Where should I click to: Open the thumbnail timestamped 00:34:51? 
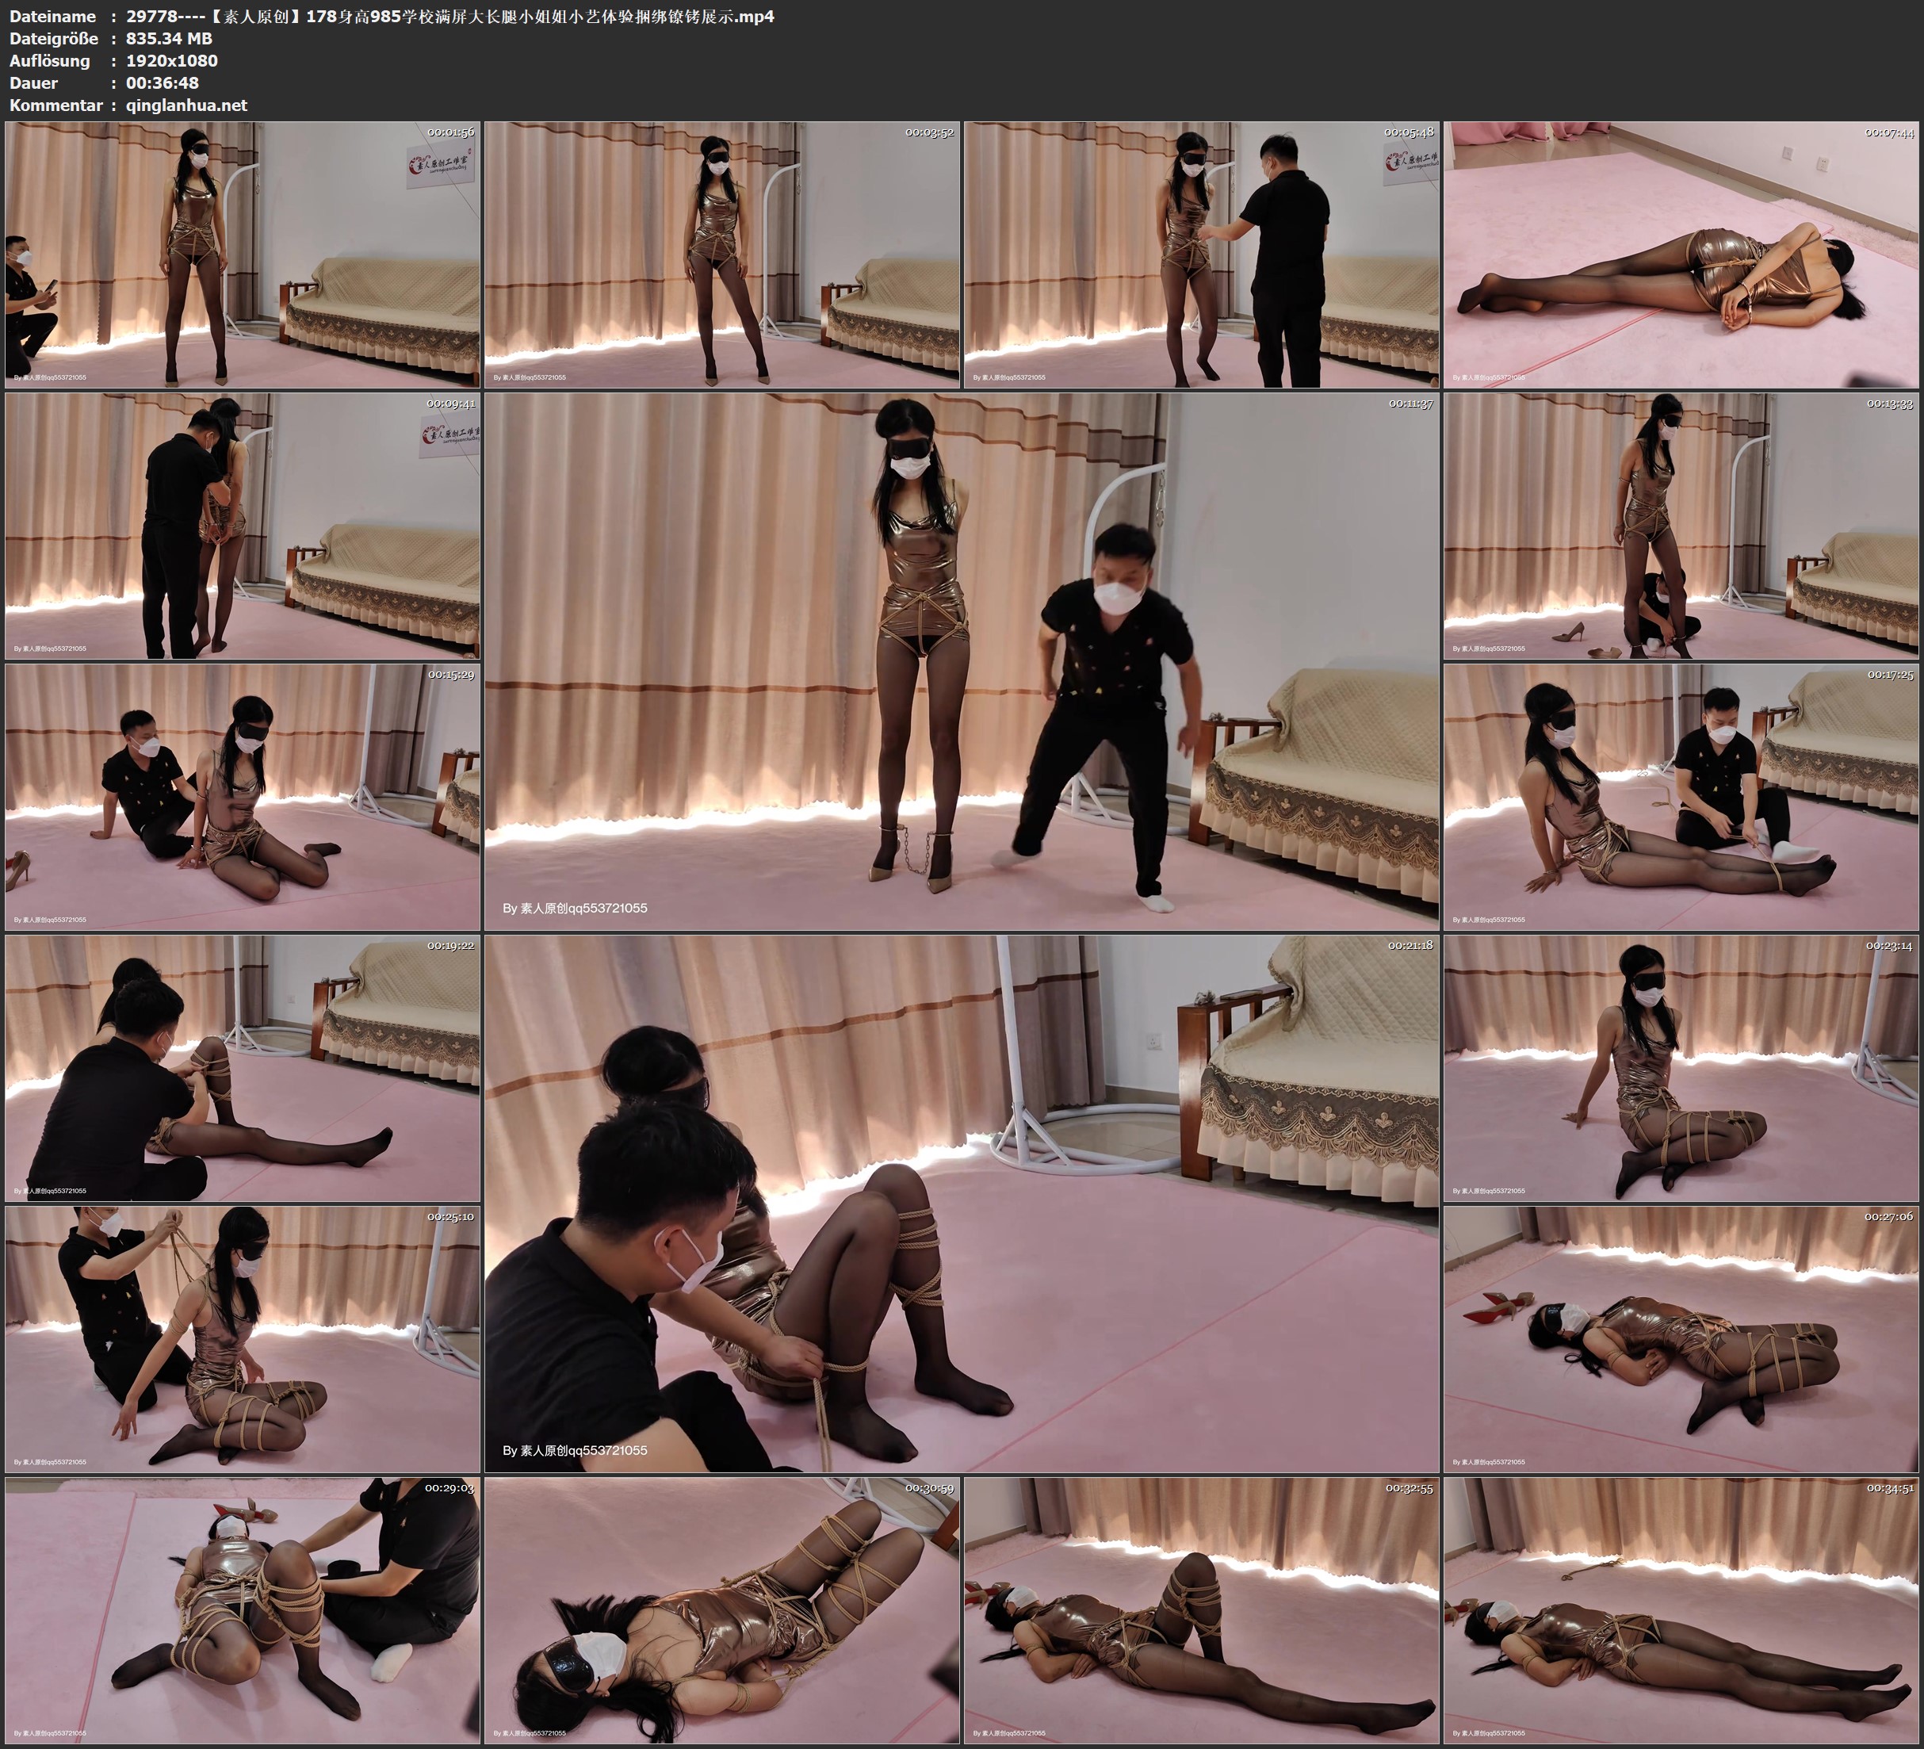[1681, 1609]
